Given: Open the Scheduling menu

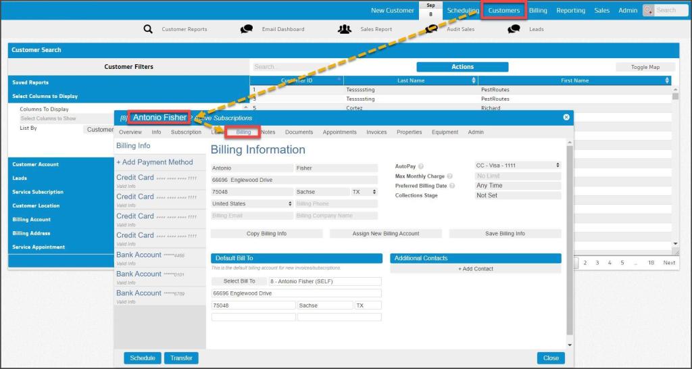Looking at the screenshot, I should 463,10.
